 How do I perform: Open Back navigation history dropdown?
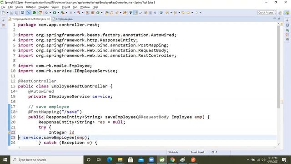click(192, 13)
